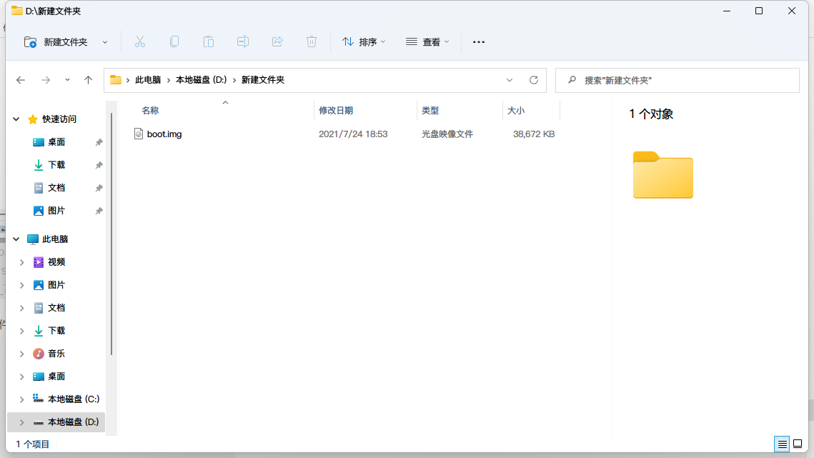The image size is (814, 458).
Task: Sort by the 类型 column header
Action: (430, 111)
